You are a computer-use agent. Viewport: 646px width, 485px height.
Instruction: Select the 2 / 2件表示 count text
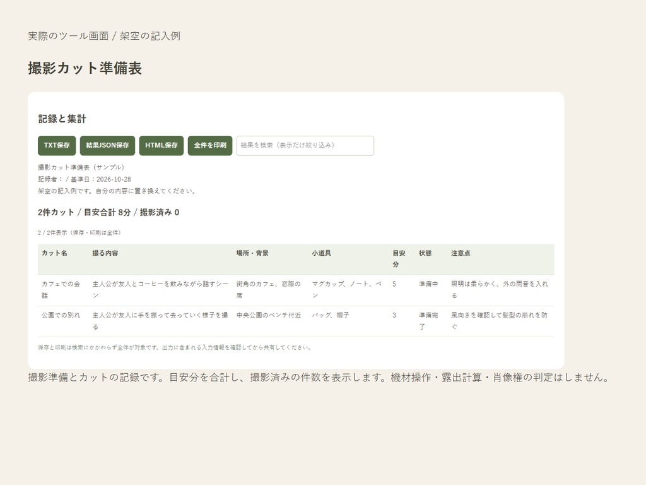point(79,232)
